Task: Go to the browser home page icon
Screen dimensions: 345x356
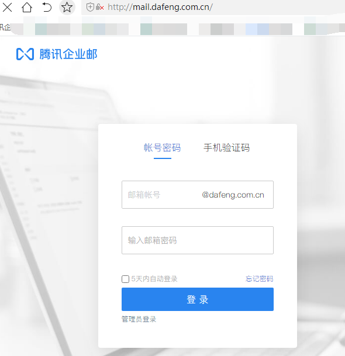Action: [x=27, y=7]
